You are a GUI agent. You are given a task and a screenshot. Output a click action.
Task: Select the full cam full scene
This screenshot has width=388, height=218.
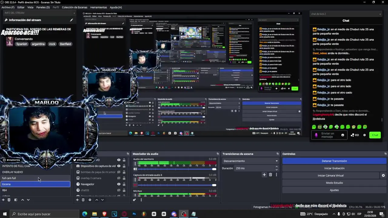(x=35, y=178)
